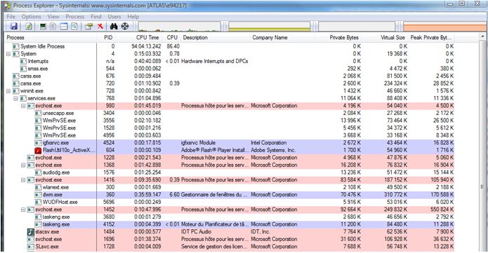Toggle the Show Process Tree toolbar icon
This screenshot has width=488, height=253.
pos(53,27)
